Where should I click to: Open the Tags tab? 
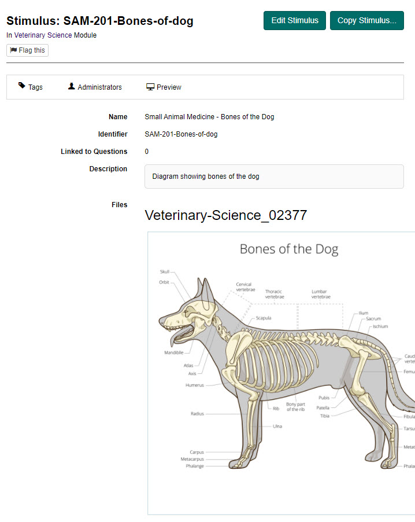click(x=30, y=87)
